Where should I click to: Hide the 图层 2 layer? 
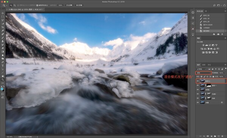point(198,81)
